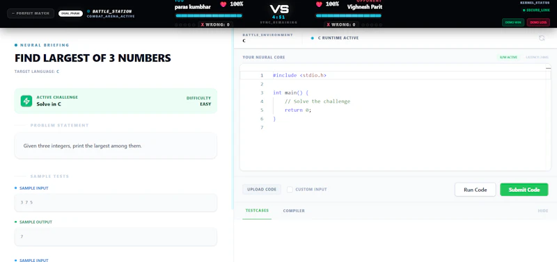The image size is (557, 262).
Task: Click the FIND LARGEST OF 3 NUMBERS heading
Action: [93, 58]
